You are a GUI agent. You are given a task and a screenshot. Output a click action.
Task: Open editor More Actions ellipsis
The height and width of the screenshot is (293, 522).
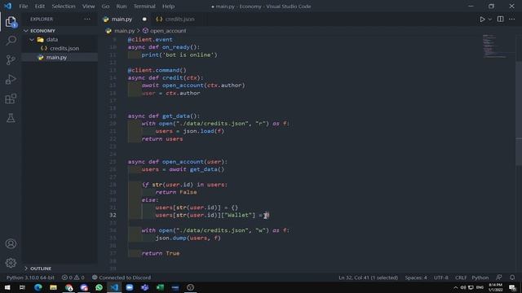click(x=511, y=20)
